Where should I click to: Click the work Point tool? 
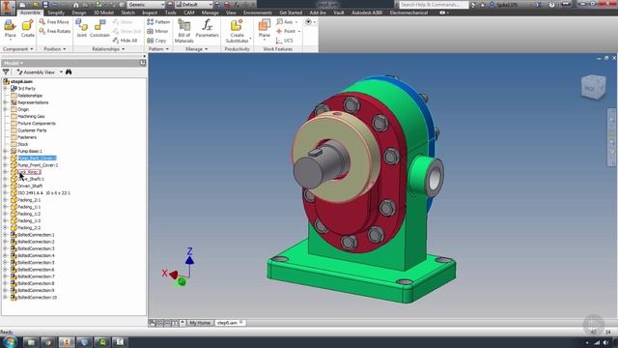[x=286, y=31]
